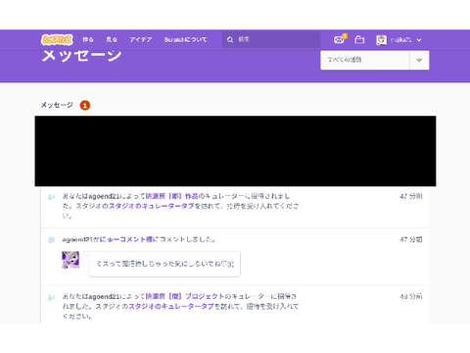This screenshot has height=353, width=470.
Task: Click curator invite icon at 48 分前
Action: pos(51,297)
